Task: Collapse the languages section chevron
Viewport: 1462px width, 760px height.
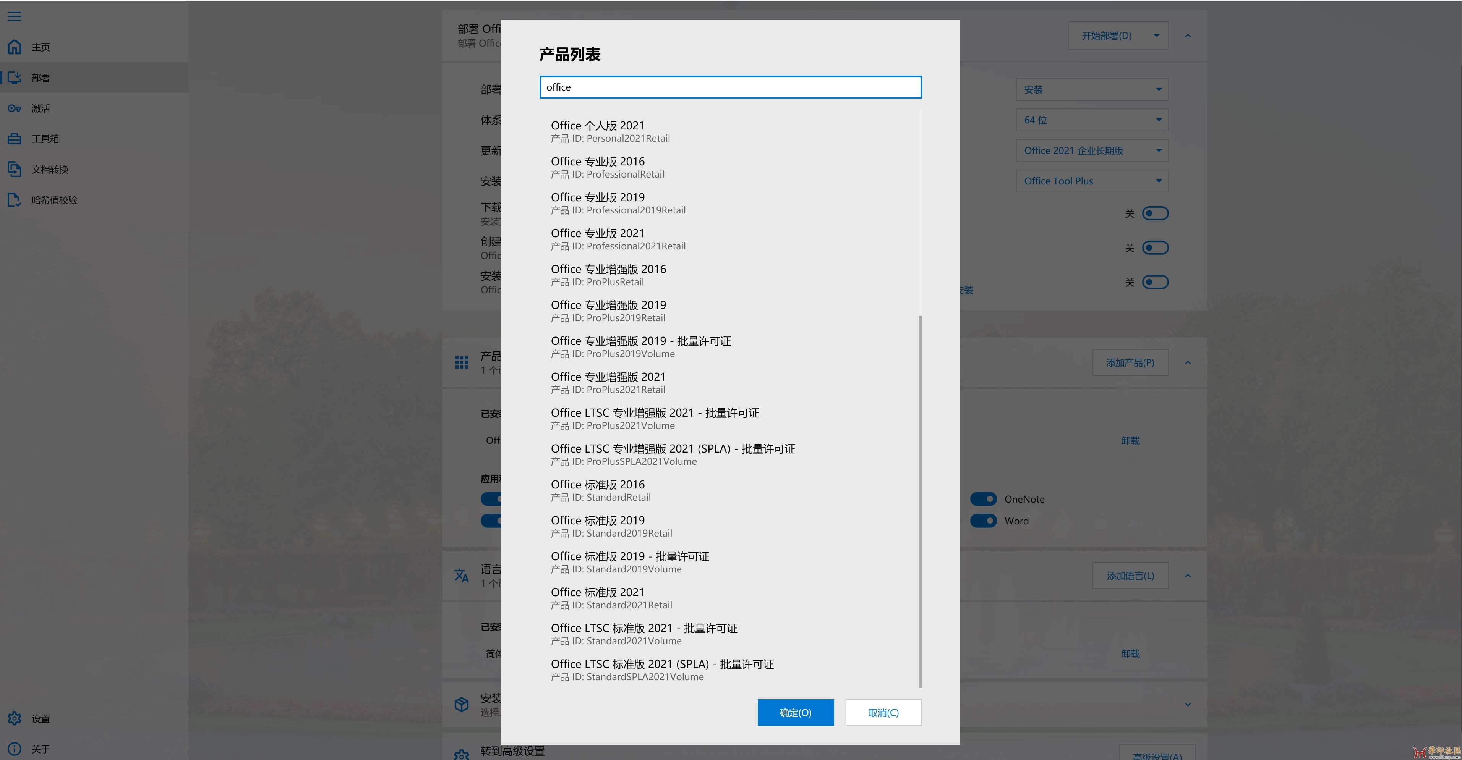Action: [1188, 576]
